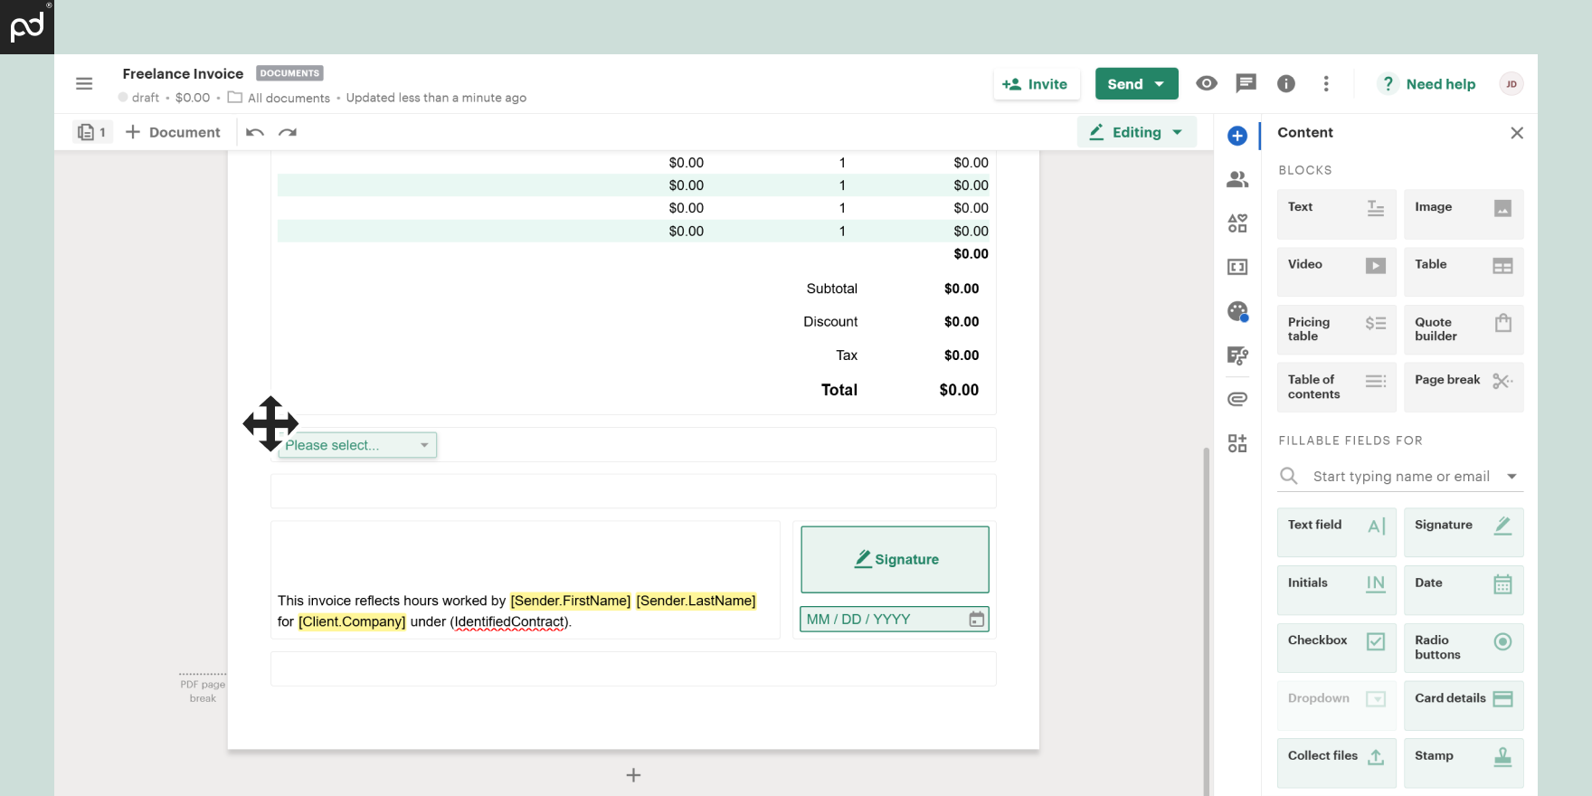Screen dimensions: 1592x796
Task: Add a Stamp field
Action: [x=1464, y=763]
